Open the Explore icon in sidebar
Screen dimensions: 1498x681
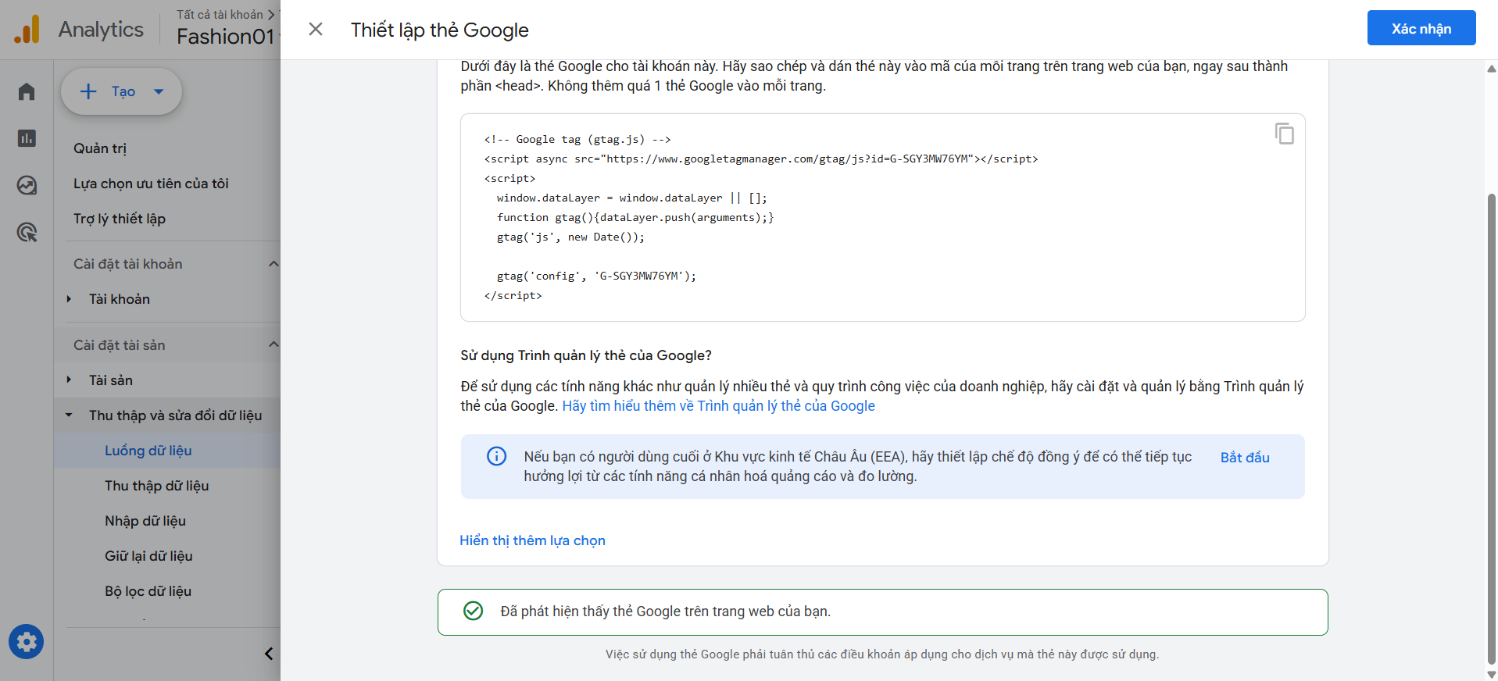tap(27, 185)
